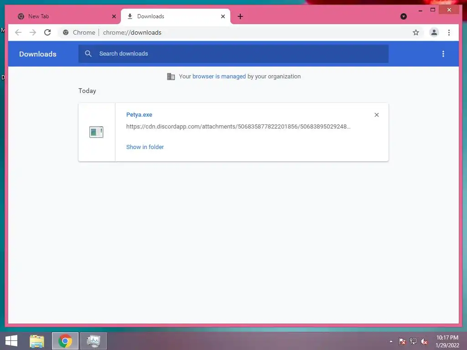Click the muted speaker tray icon
Viewport: 467px width, 350px height.
coord(424,341)
